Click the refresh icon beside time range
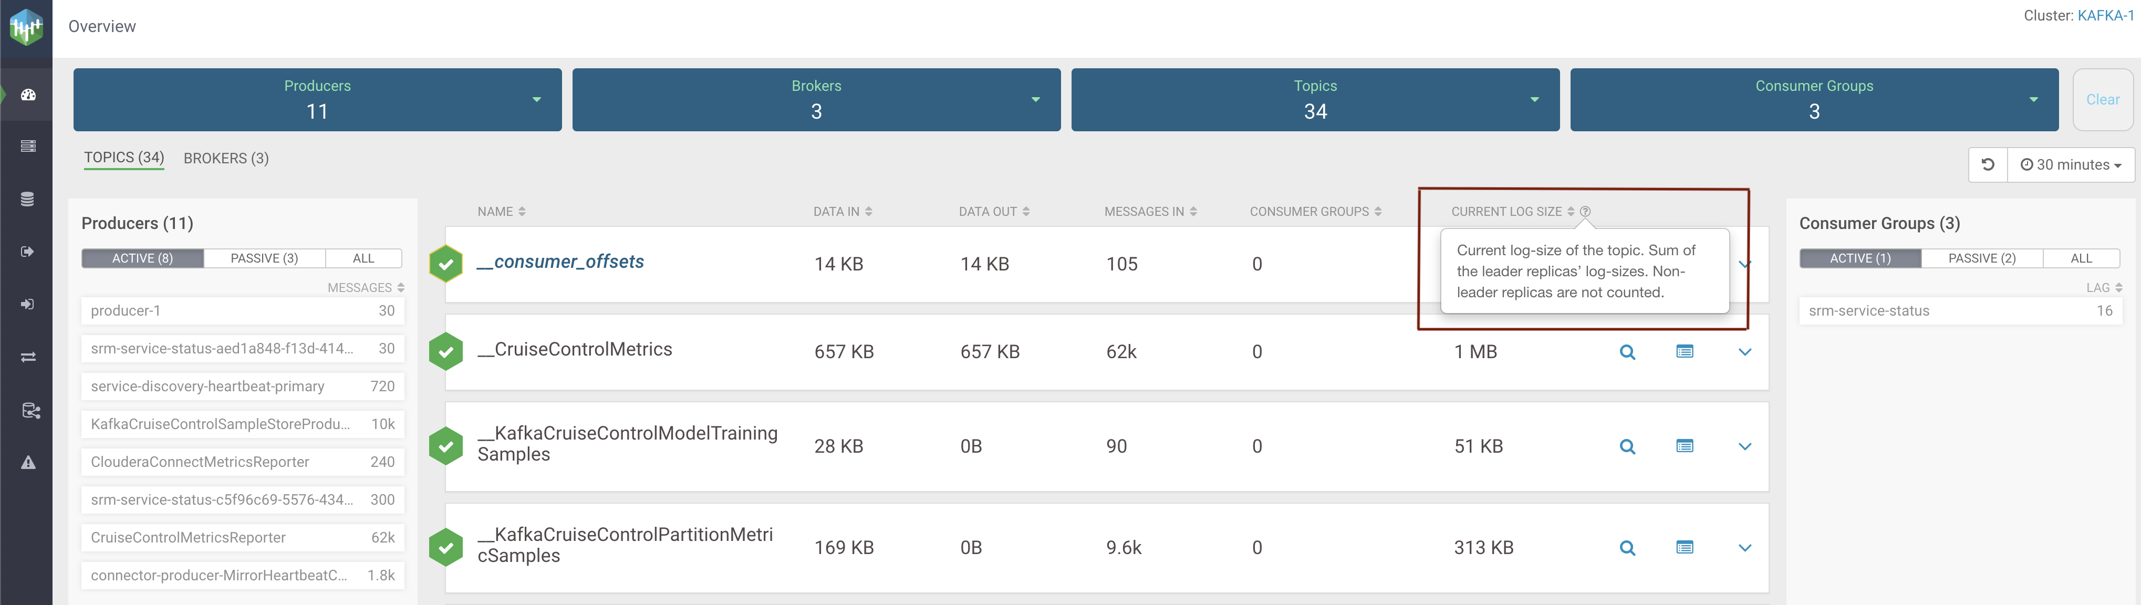Viewport: 2141px width, 605px height. (1987, 164)
